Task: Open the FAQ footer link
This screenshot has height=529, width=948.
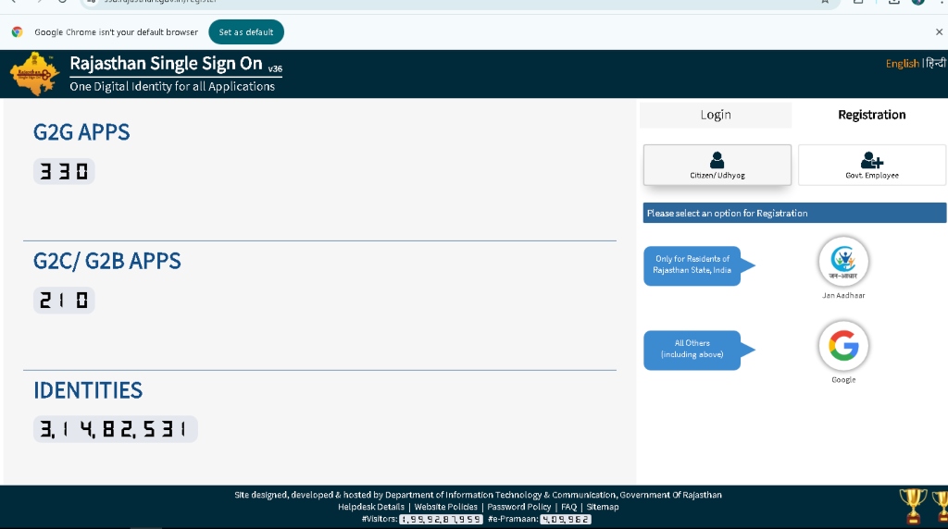Action: tap(569, 507)
